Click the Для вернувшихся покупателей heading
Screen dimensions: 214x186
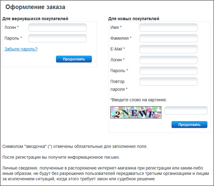click(x=35, y=19)
